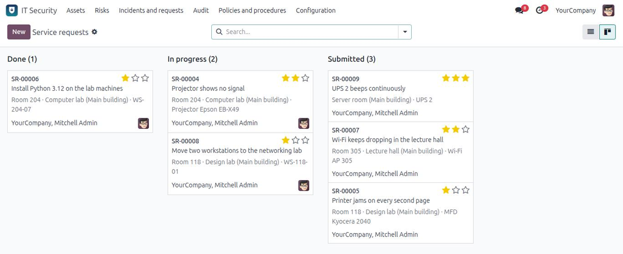Click the In progress (2) column header
The image size is (623, 254).
(193, 59)
